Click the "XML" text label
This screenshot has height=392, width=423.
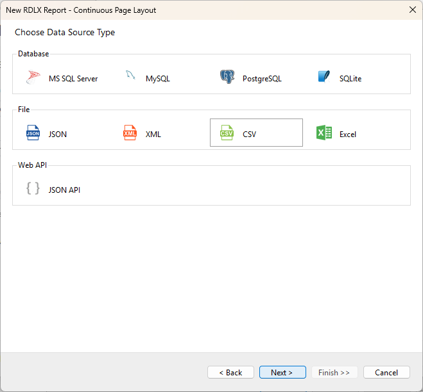point(153,135)
